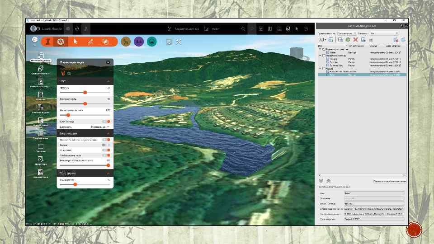The width and height of the screenshot is (434, 244).
Task: Click the monitor icon beside the circular tools
Action: 169,42
